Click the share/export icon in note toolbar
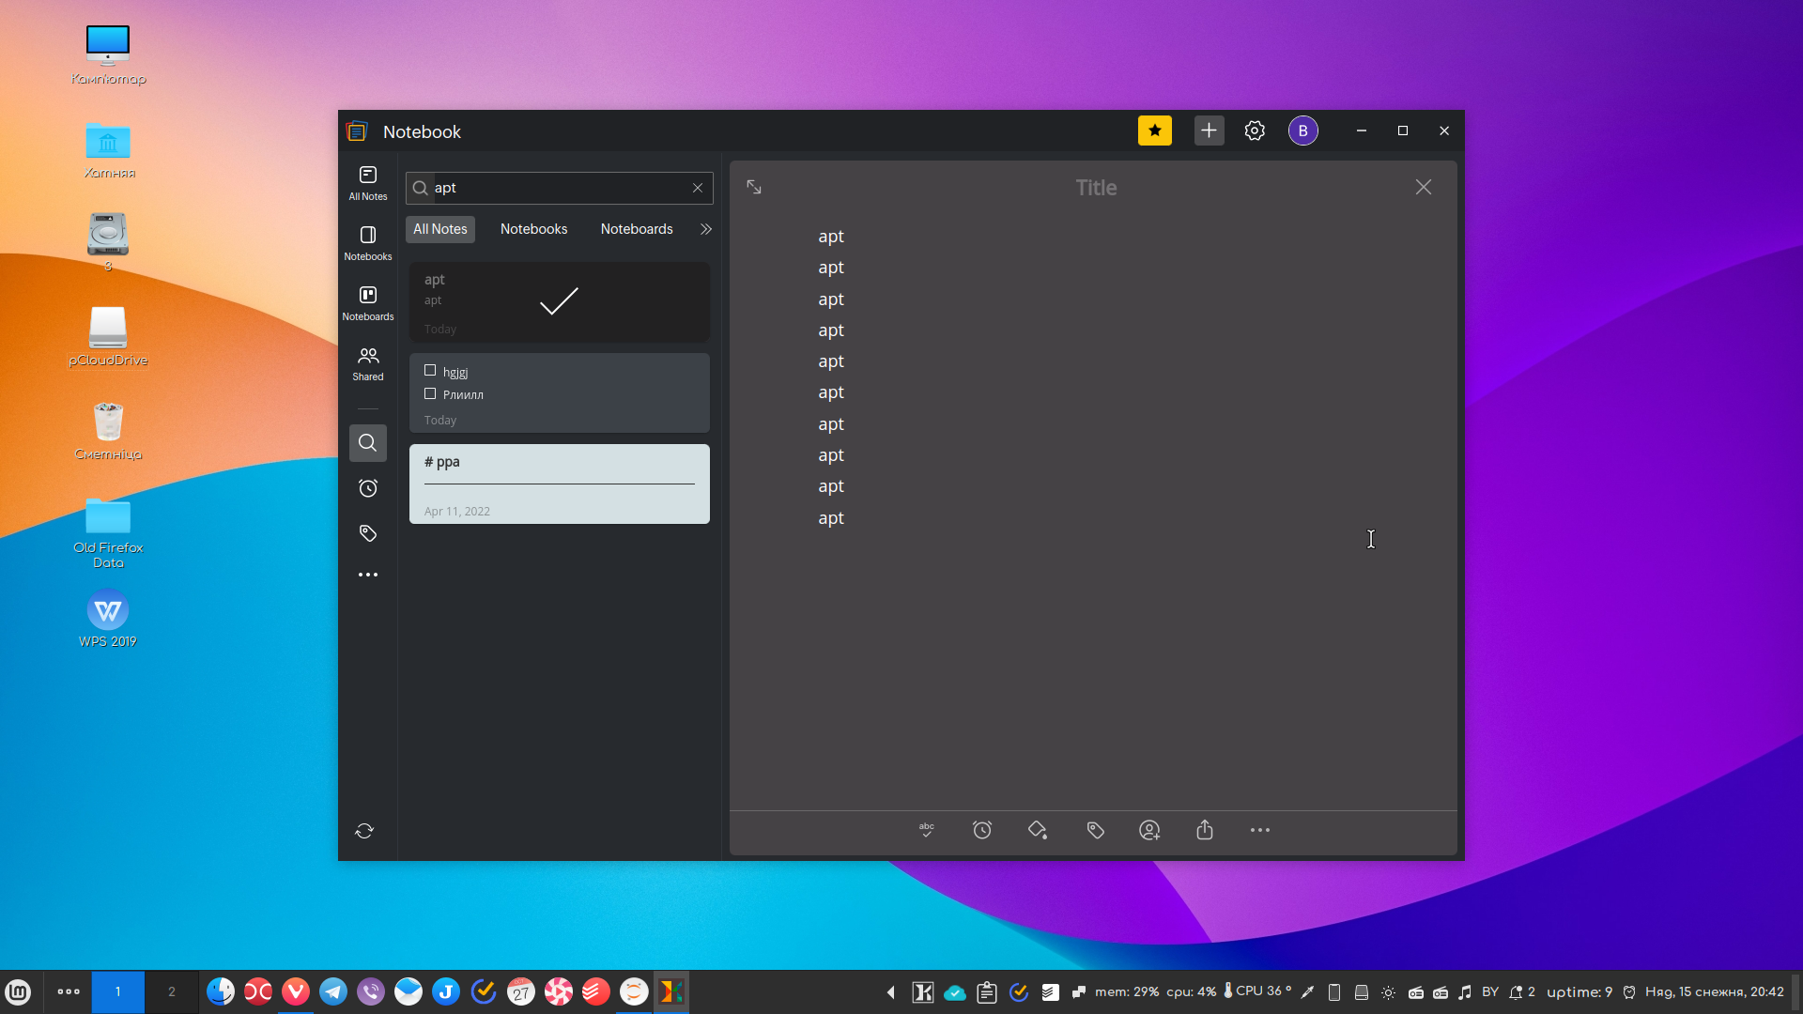Viewport: 1803px width, 1014px height. pos(1205,830)
